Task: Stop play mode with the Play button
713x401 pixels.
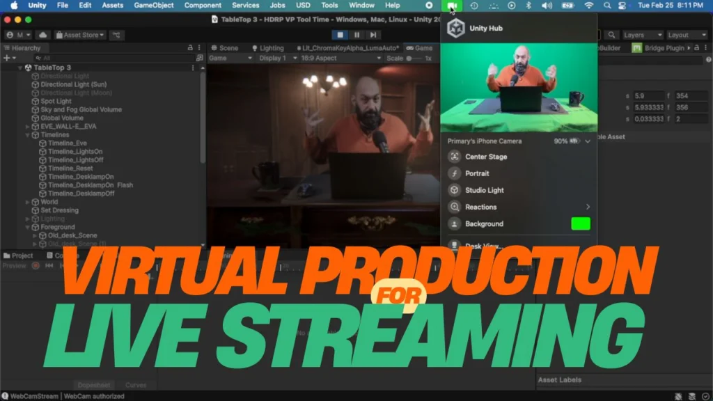Action: [x=340, y=35]
